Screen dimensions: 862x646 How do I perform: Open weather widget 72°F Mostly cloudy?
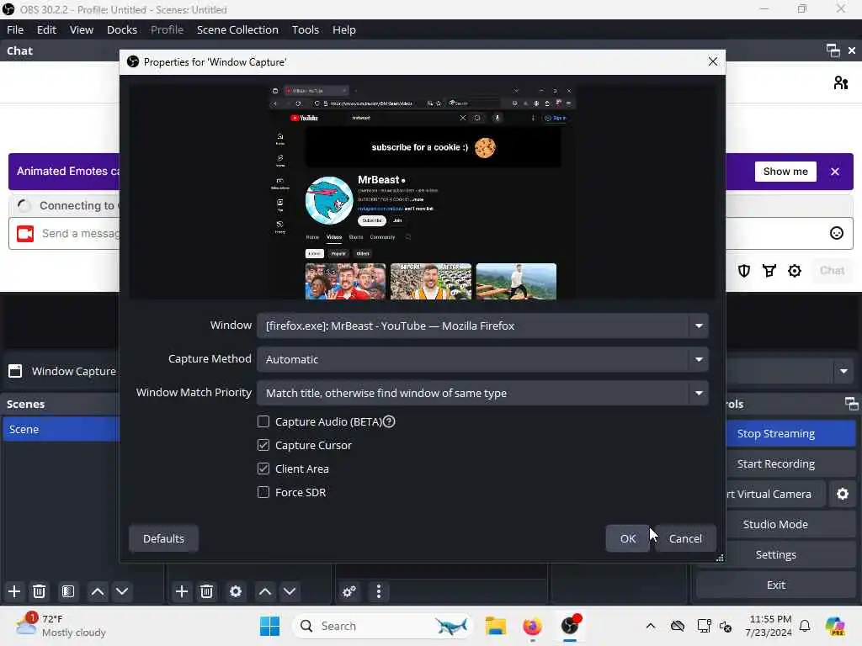point(61,626)
